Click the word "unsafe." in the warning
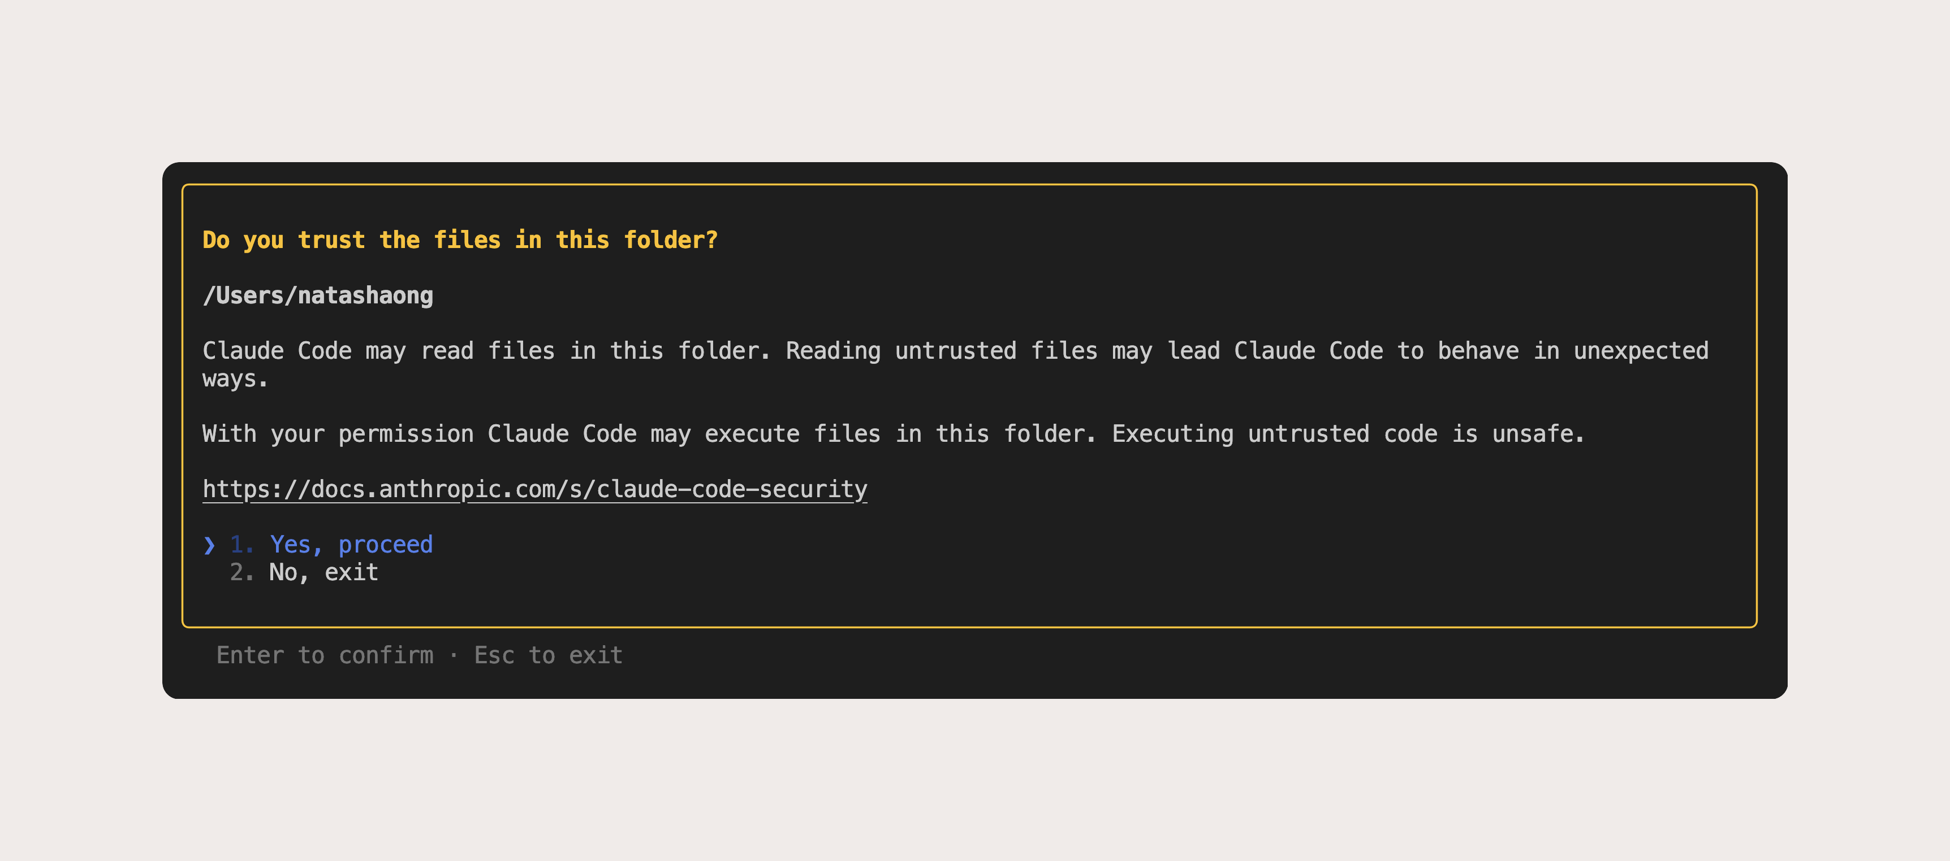This screenshot has width=1950, height=861. tap(1538, 434)
